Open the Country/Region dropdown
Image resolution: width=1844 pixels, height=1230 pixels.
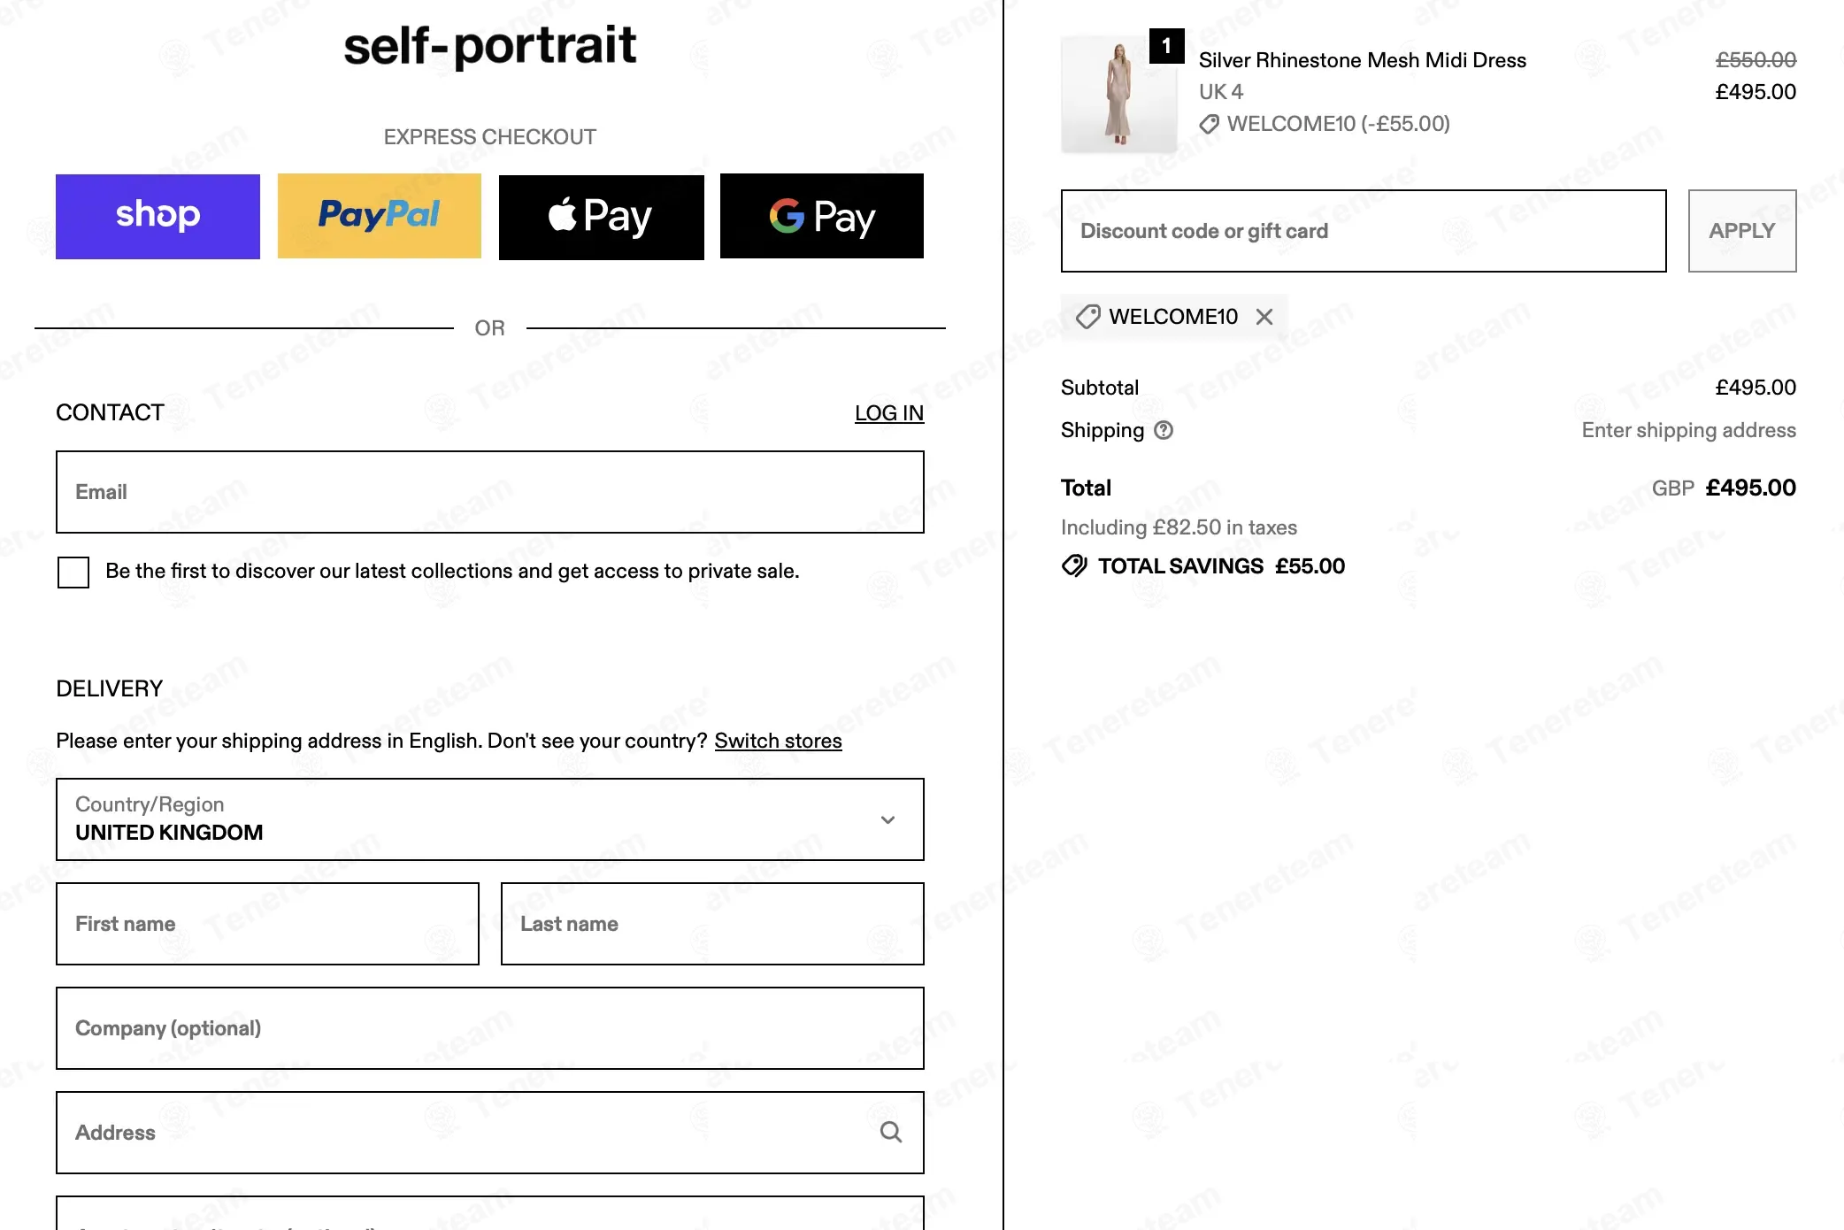click(x=489, y=819)
